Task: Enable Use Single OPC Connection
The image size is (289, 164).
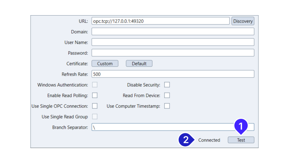Action: click(95, 106)
